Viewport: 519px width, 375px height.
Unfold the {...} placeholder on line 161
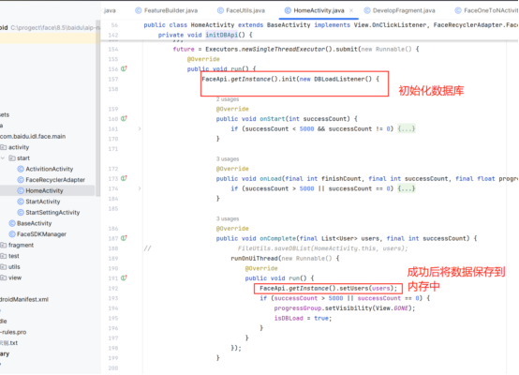407,128
